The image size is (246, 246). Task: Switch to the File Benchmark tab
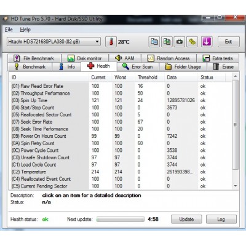pos(34,58)
